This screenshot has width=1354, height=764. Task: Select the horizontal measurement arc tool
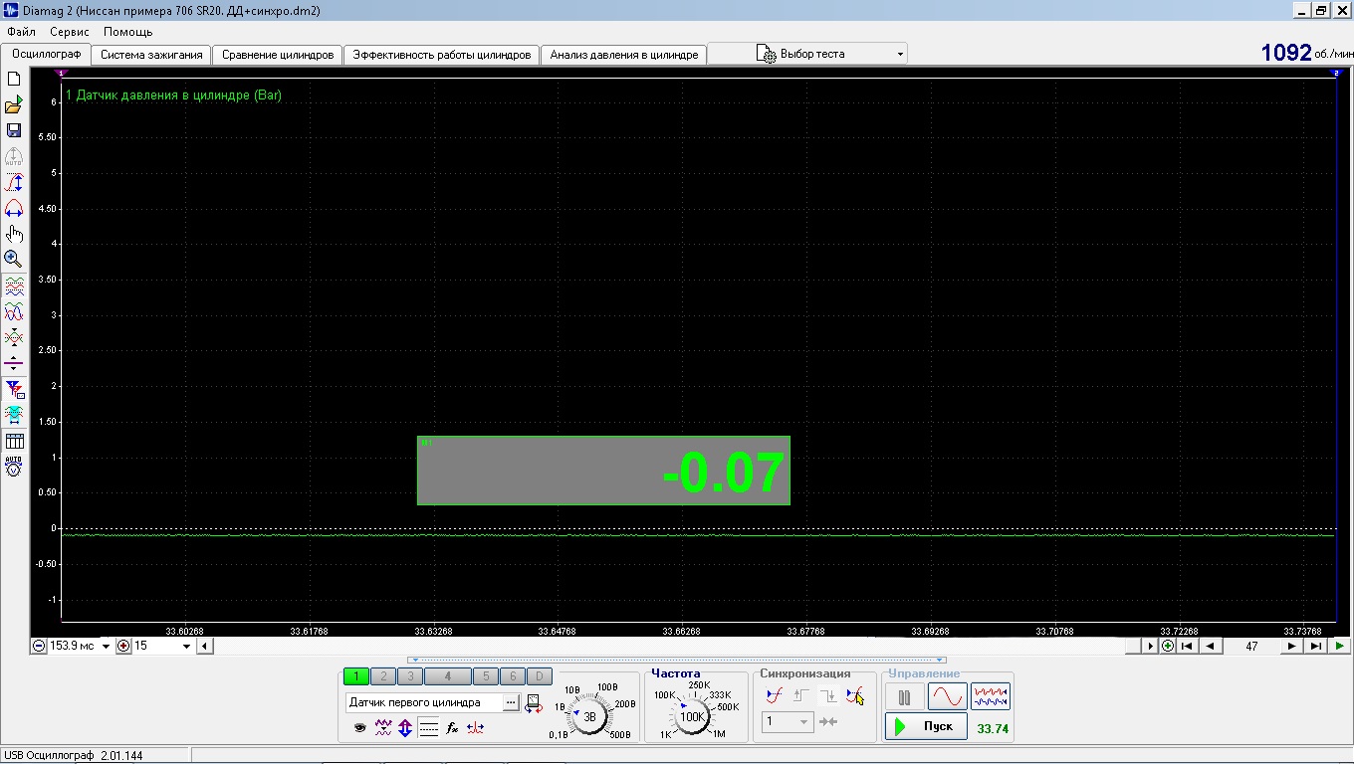pos(14,209)
